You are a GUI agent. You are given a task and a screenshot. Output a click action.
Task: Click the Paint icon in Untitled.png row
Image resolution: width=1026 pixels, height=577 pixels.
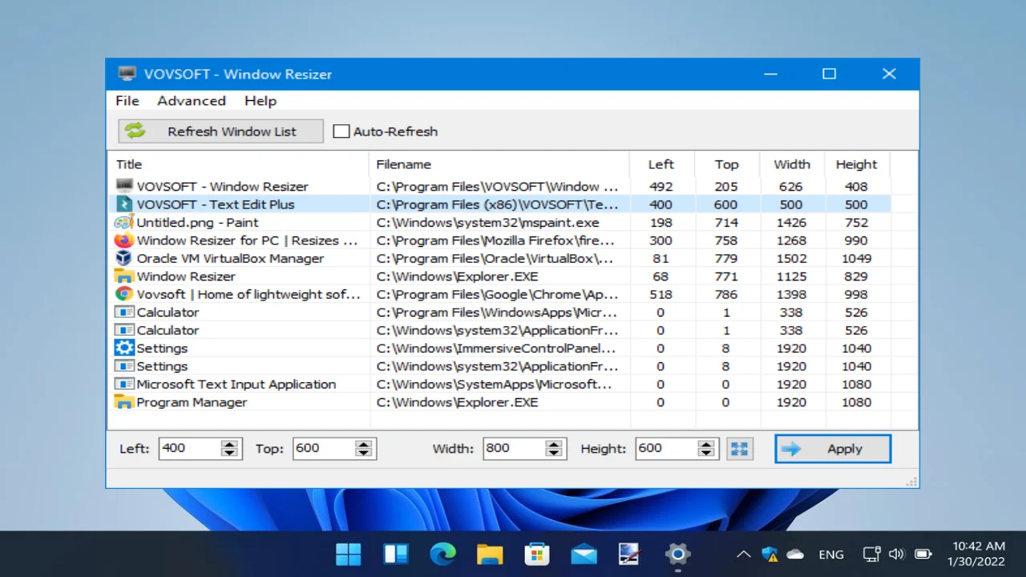pos(123,222)
